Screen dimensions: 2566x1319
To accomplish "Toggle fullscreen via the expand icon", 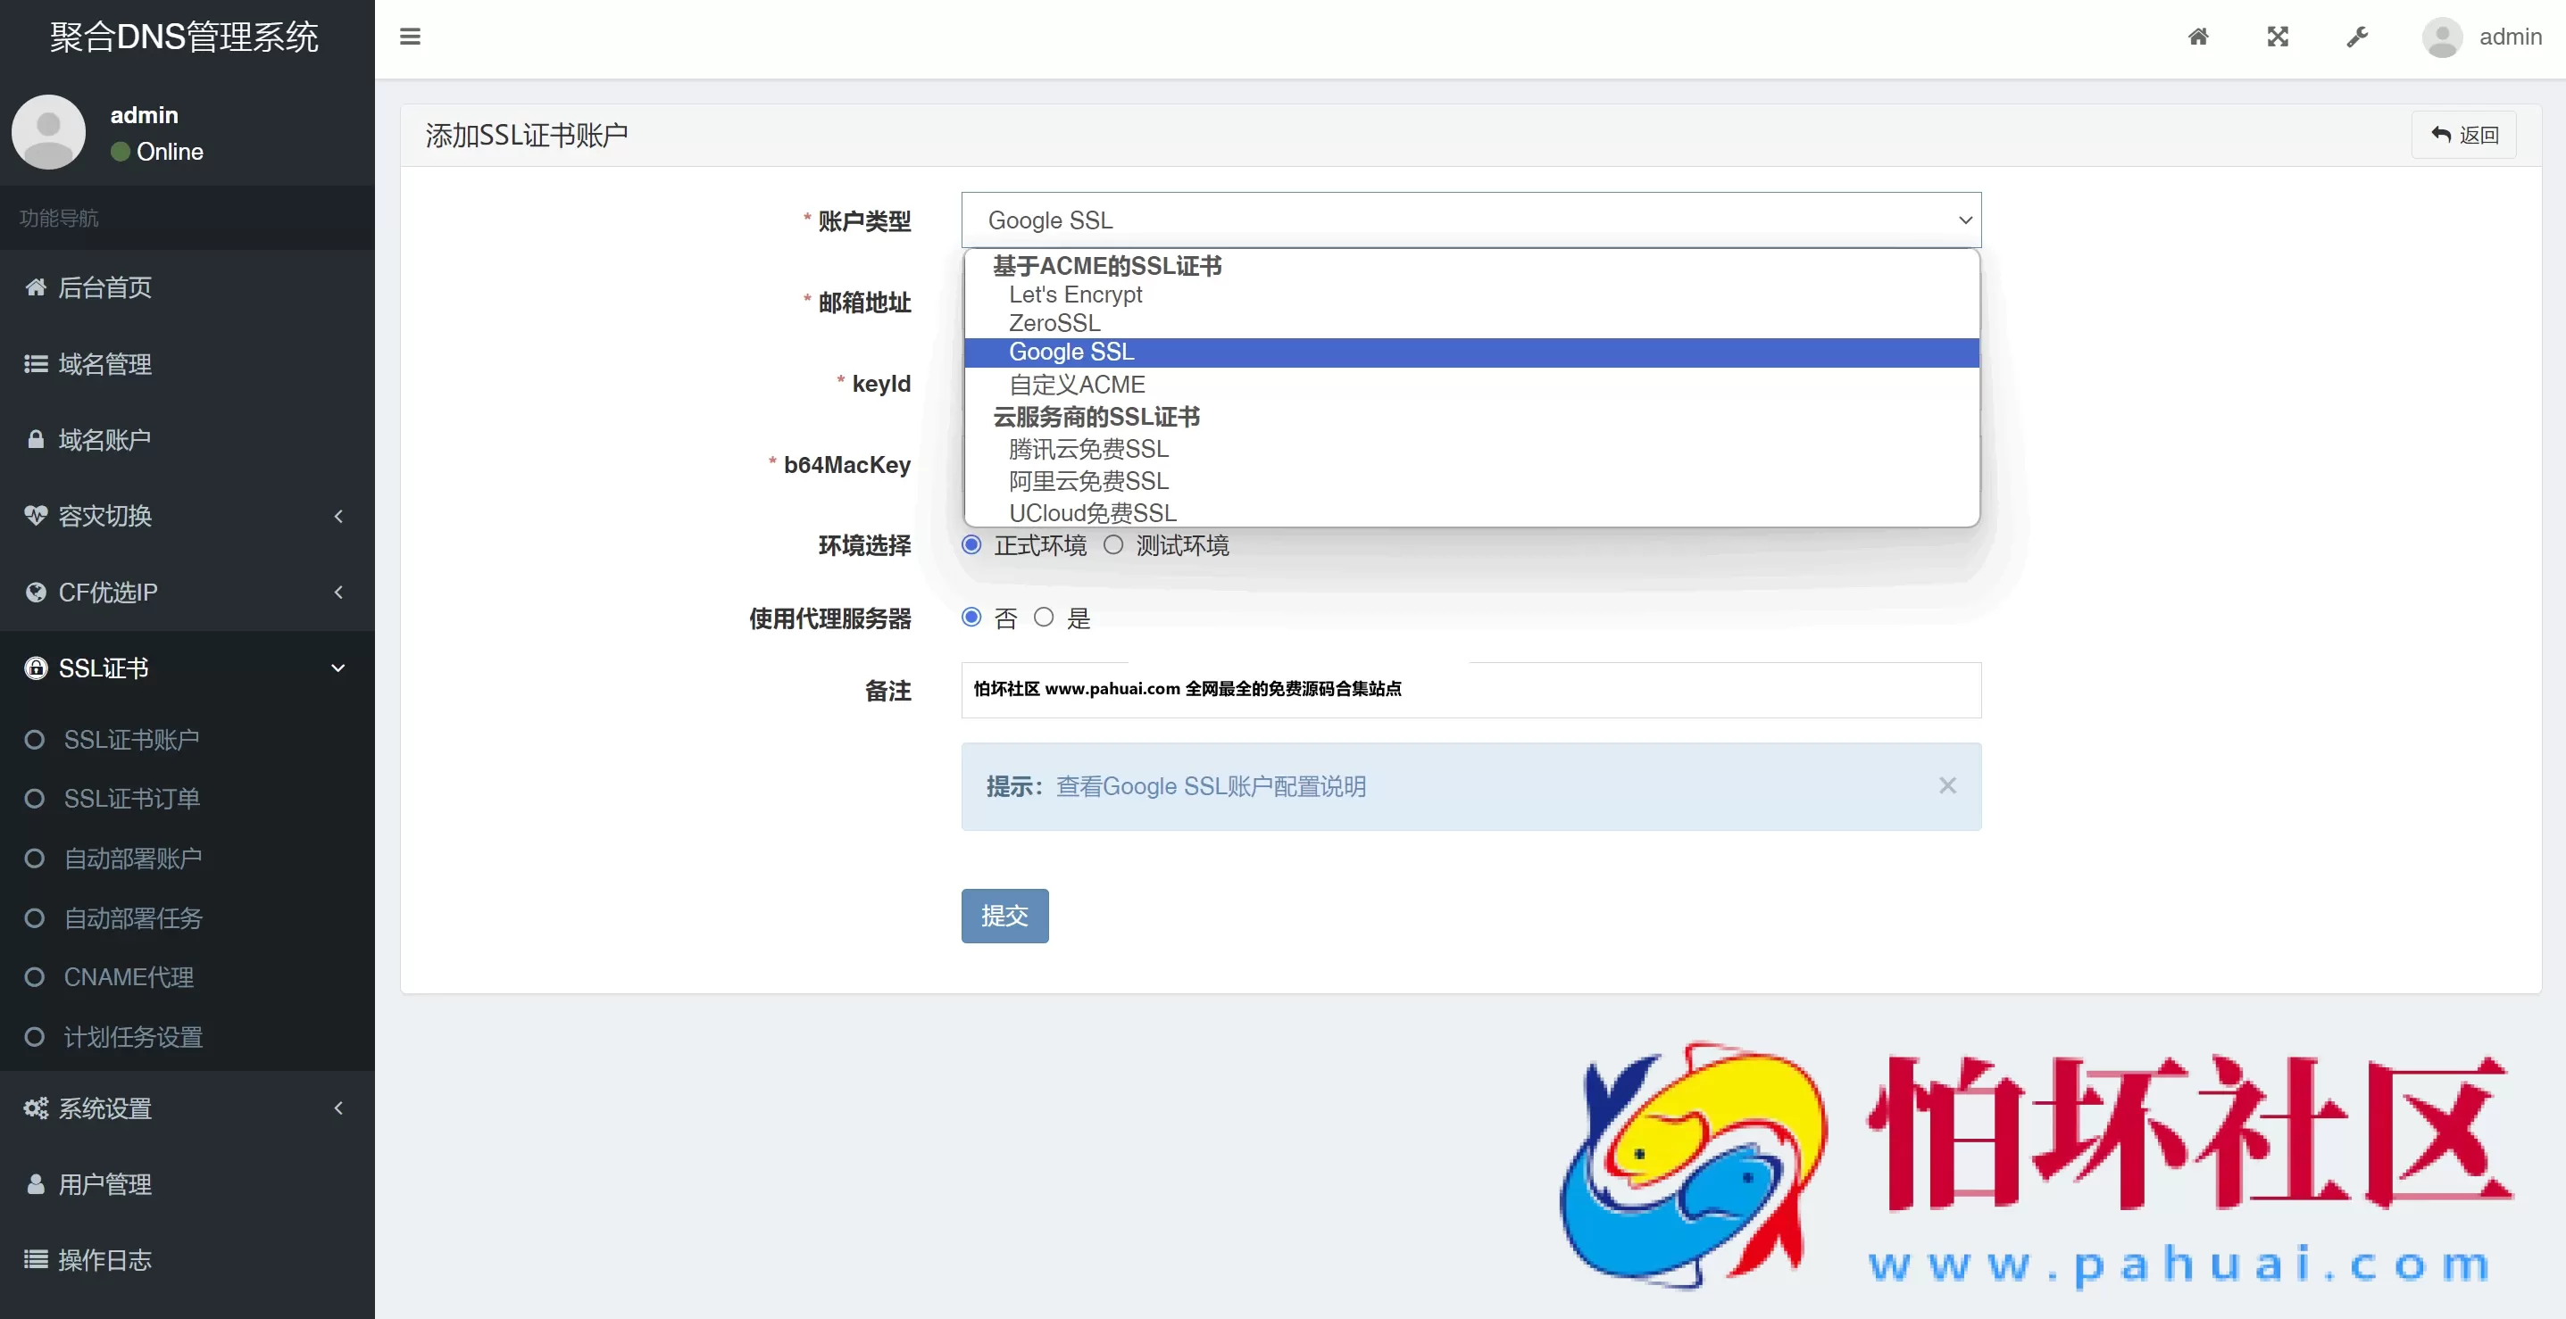I will [x=2279, y=37].
